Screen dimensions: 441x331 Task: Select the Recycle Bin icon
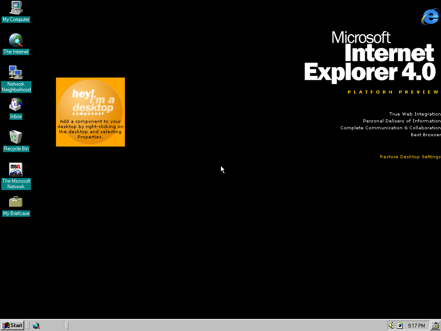click(x=16, y=137)
